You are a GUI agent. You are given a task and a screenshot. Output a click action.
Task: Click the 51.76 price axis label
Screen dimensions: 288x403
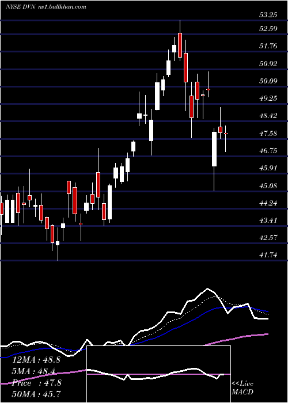pos(268,46)
